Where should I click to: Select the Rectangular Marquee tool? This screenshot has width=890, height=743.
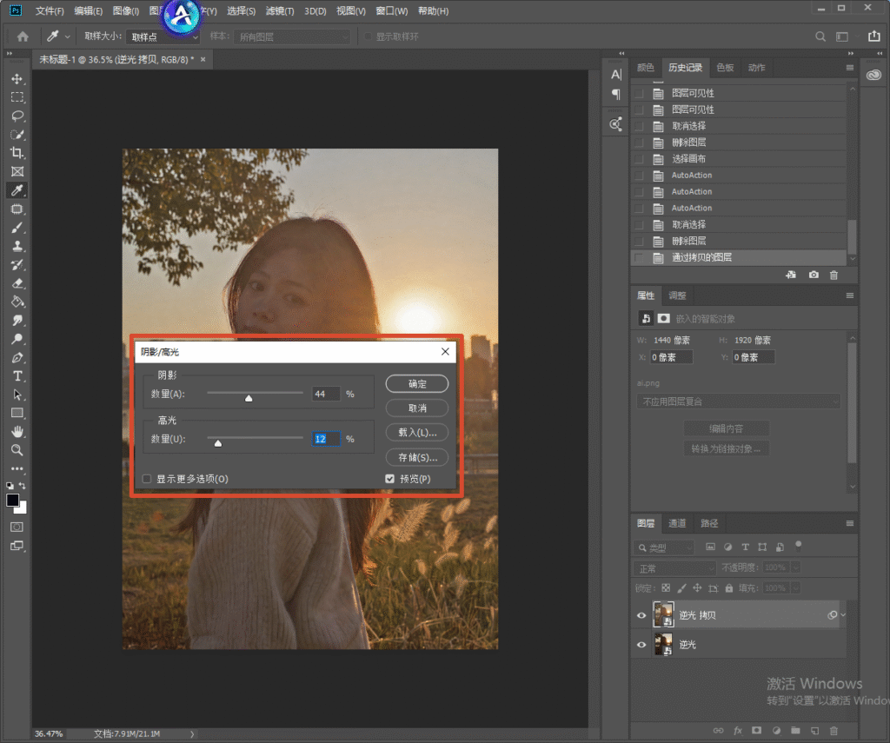click(x=17, y=97)
